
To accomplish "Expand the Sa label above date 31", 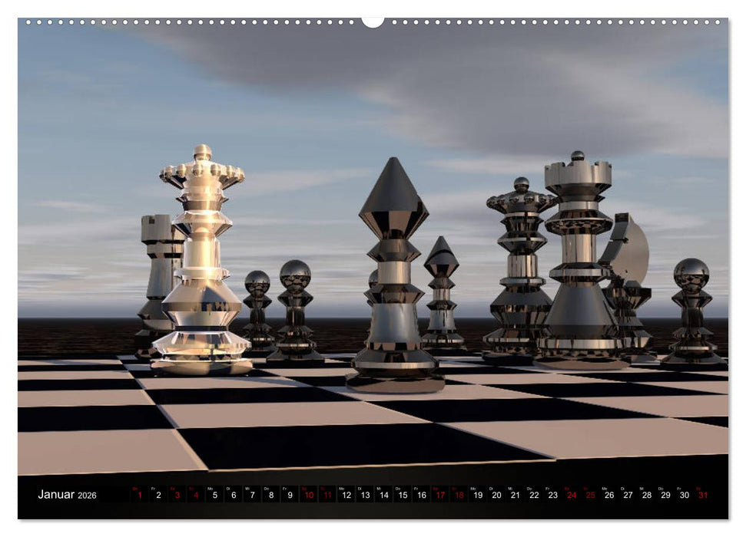I will (703, 489).
